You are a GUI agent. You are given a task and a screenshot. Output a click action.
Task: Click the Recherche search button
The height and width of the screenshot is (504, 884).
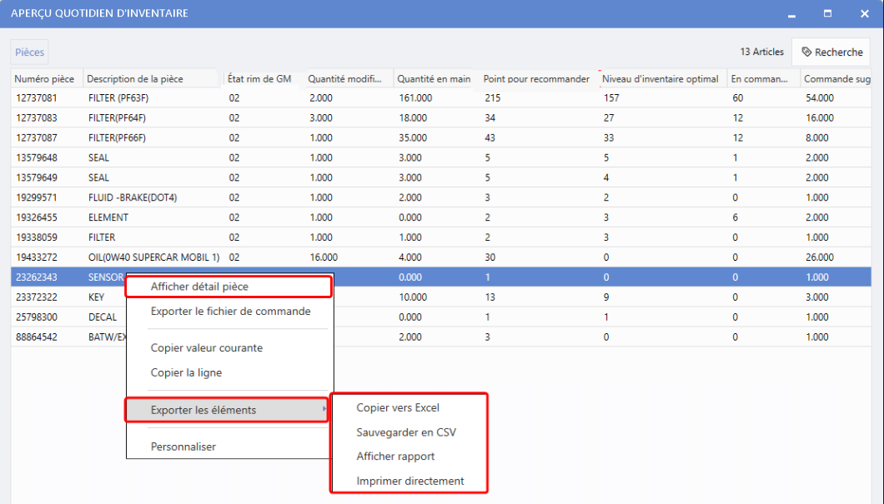[831, 52]
